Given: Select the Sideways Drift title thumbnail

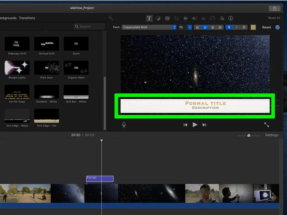Looking at the screenshot, I should click(x=17, y=43).
